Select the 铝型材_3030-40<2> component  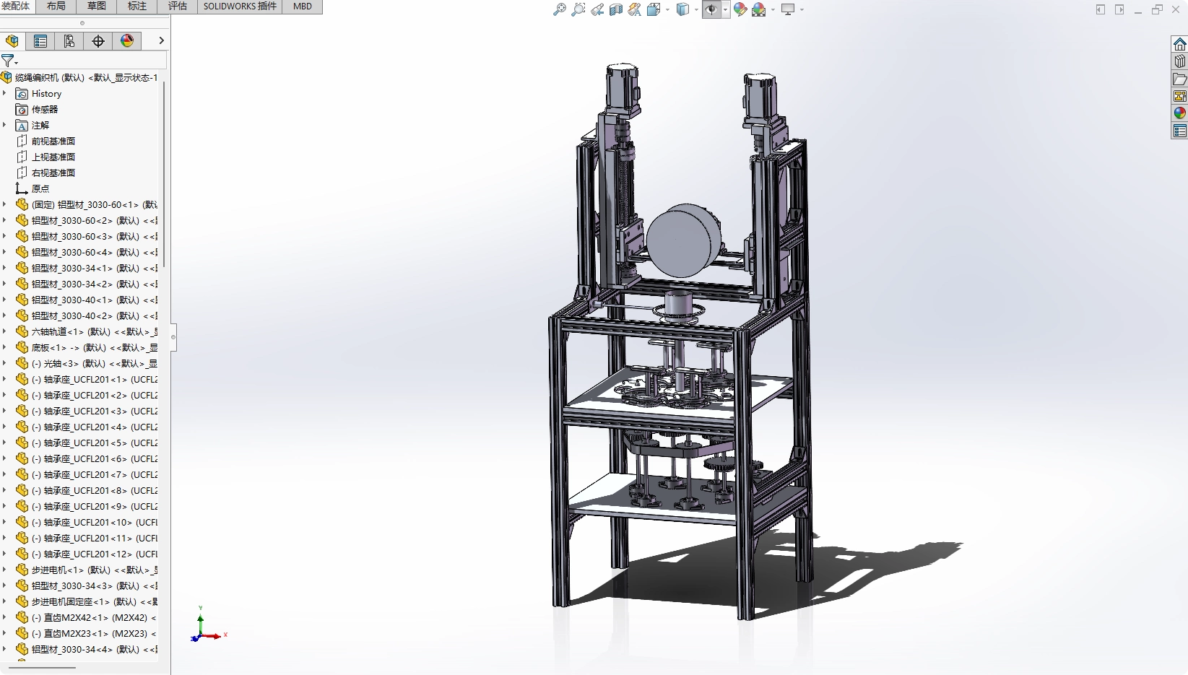[x=87, y=316]
